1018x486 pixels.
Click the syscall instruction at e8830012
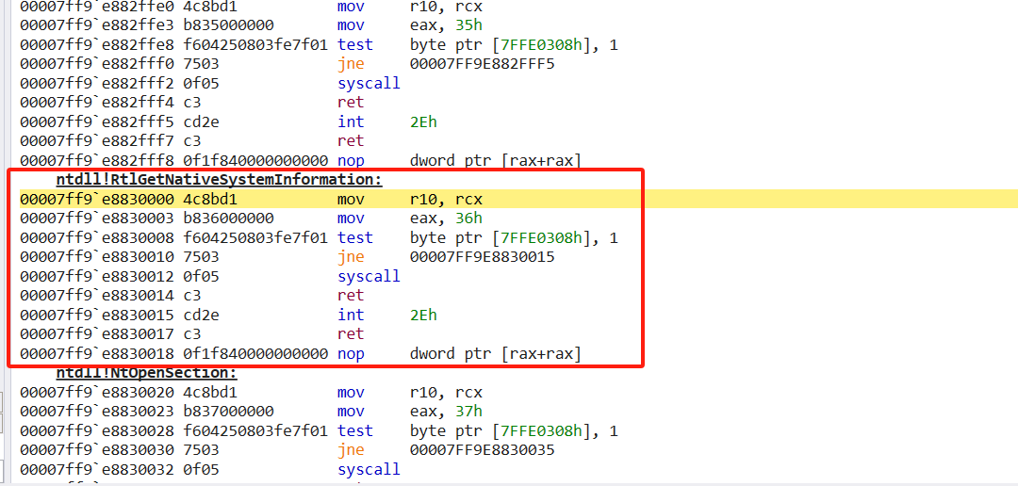click(369, 276)
